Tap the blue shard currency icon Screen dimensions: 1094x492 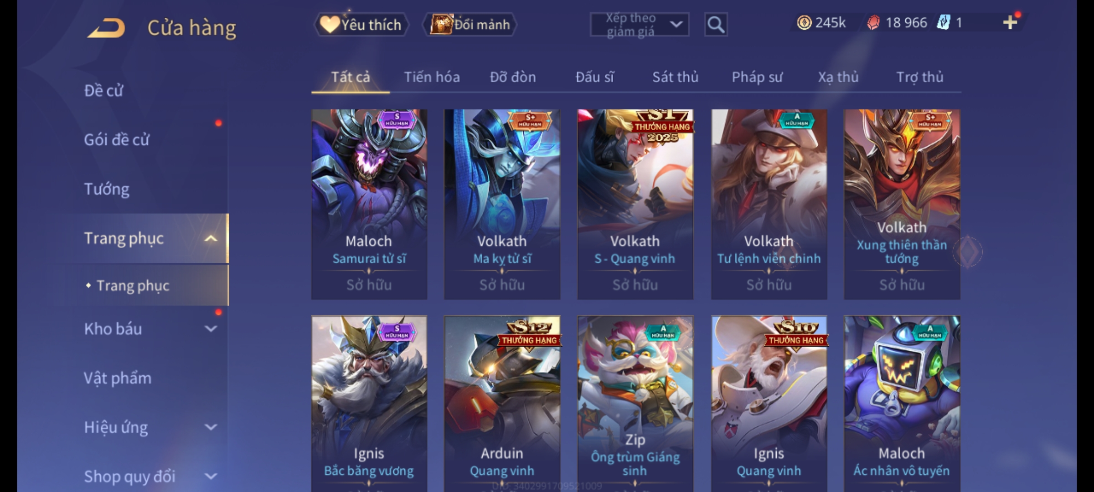pos(943,23)
